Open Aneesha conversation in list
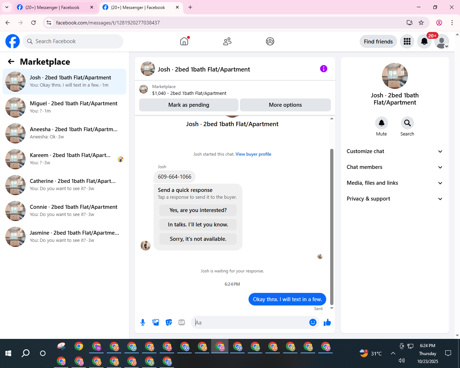The width and height of the screenshot is (460, 368). coord(64,133)
